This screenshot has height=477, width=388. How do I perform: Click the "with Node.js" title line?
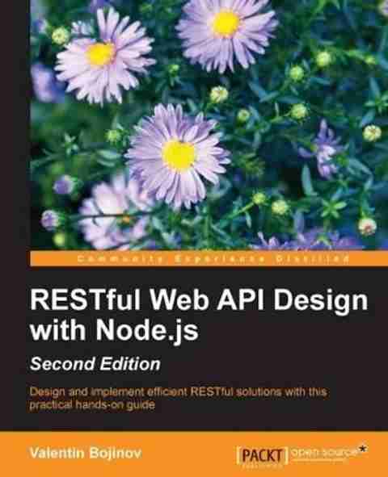pos(114,331)
